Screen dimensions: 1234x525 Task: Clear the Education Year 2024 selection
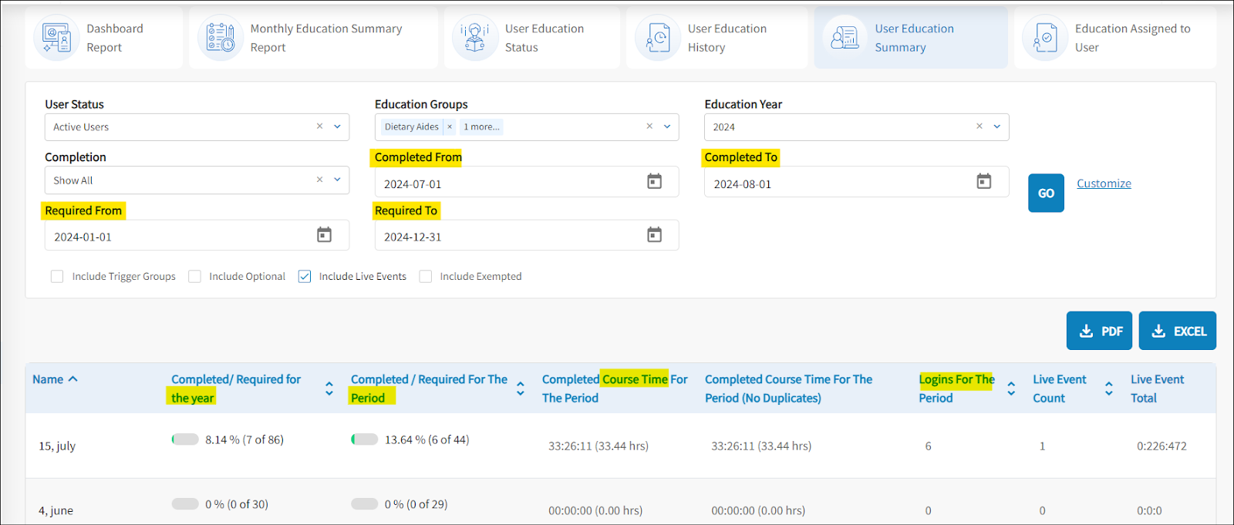[x=979, y=126]
